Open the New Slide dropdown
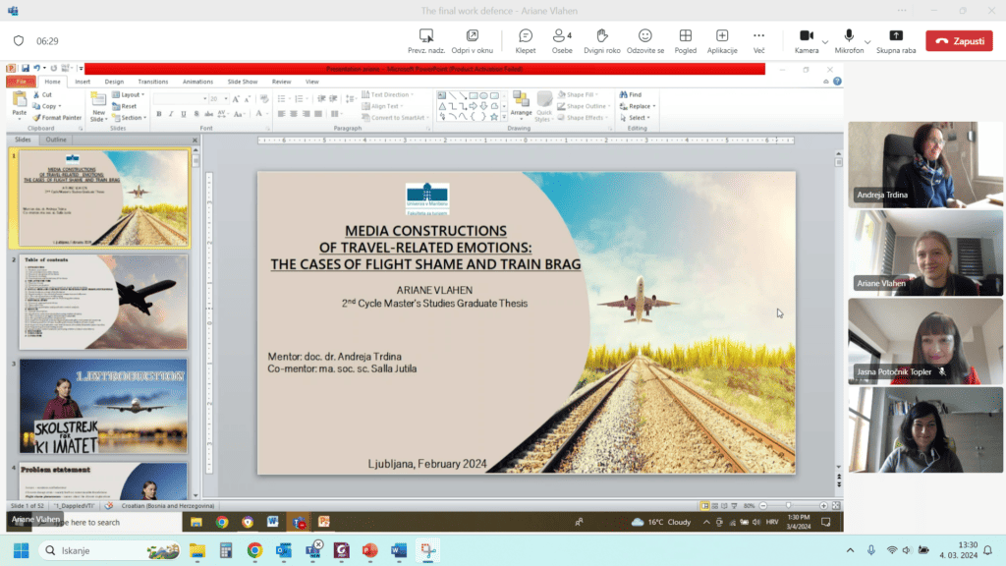 tap(100, 118)
